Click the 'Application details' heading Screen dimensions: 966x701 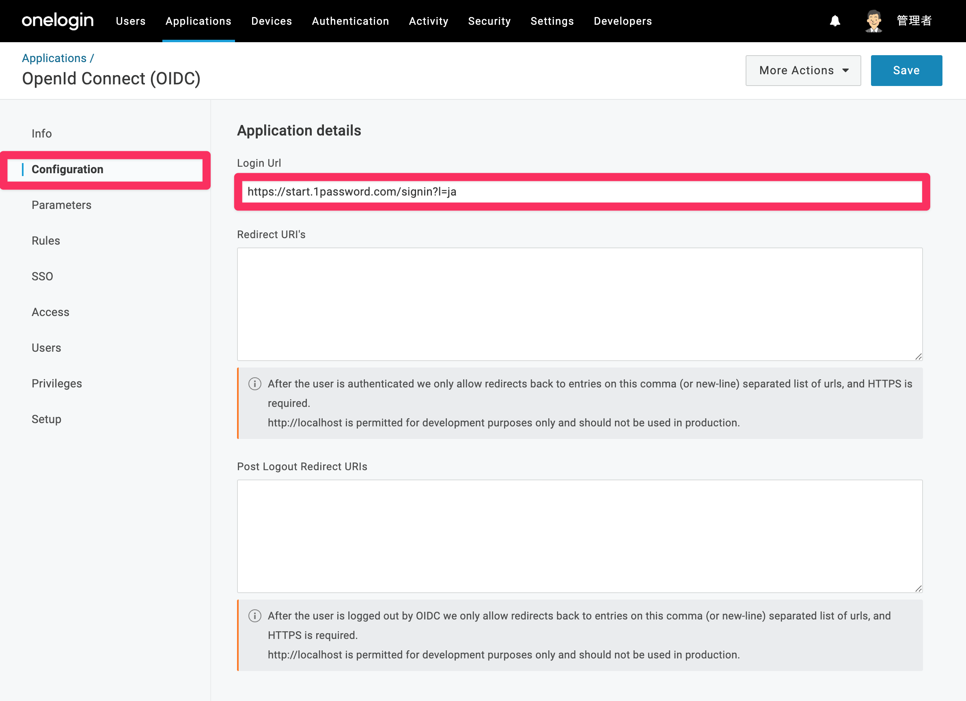point(299,131)
